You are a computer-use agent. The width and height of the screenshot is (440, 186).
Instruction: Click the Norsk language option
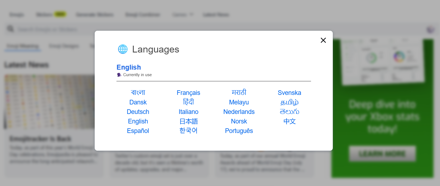[x=239, y=121]
